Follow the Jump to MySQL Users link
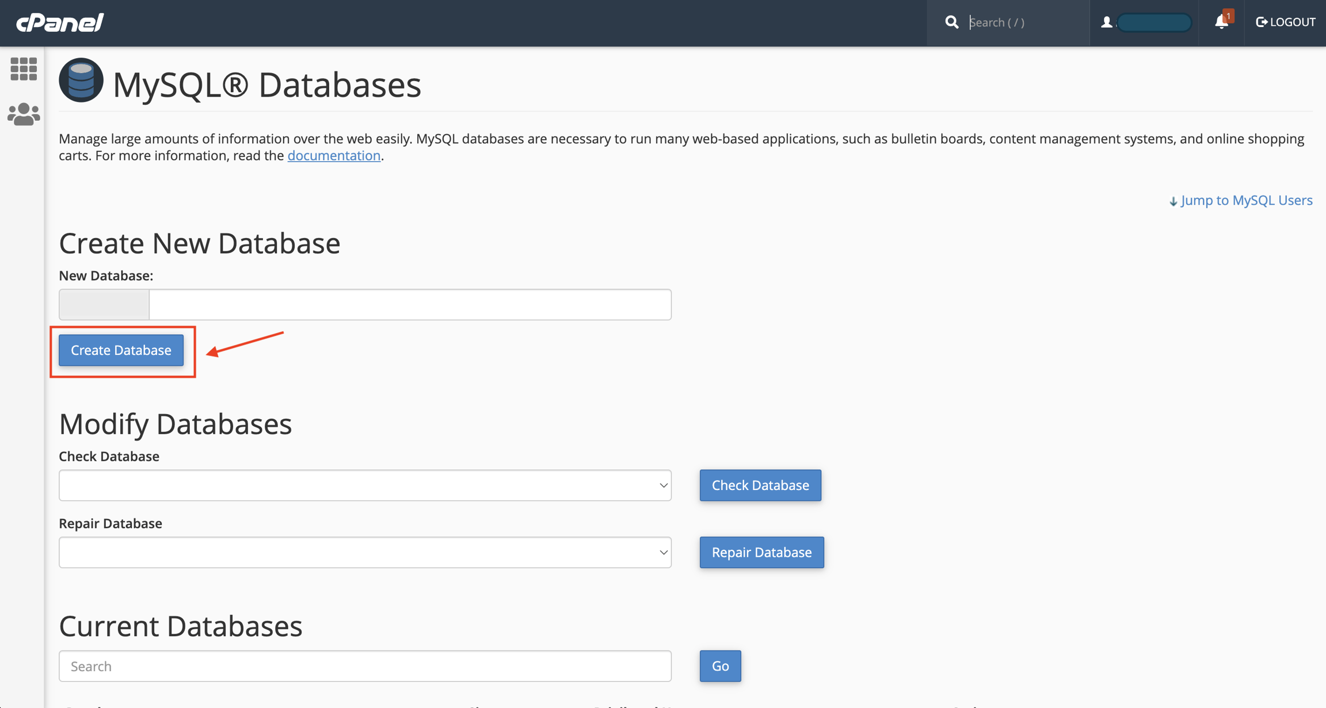This screenshot has height=708, width=1326. pyautogui.click(x=1247, y=200)
